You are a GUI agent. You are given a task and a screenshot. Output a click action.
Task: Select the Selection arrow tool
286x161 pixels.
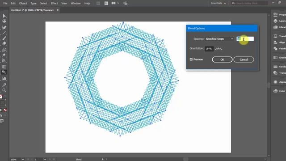4,16
